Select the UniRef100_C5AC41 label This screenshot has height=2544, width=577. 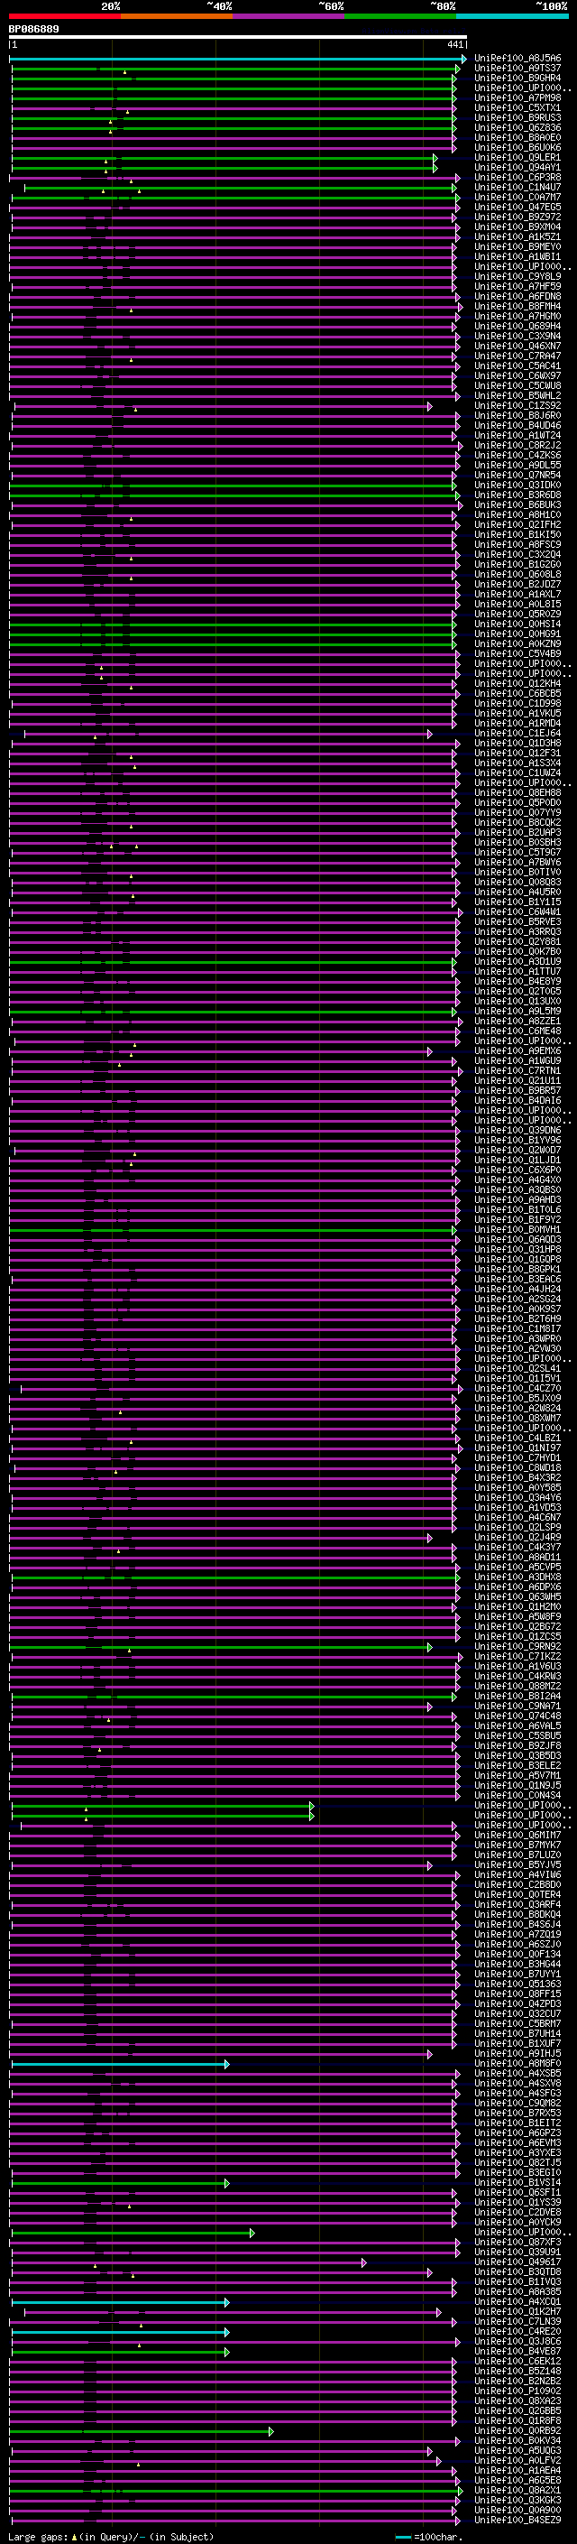pos(517,366)
